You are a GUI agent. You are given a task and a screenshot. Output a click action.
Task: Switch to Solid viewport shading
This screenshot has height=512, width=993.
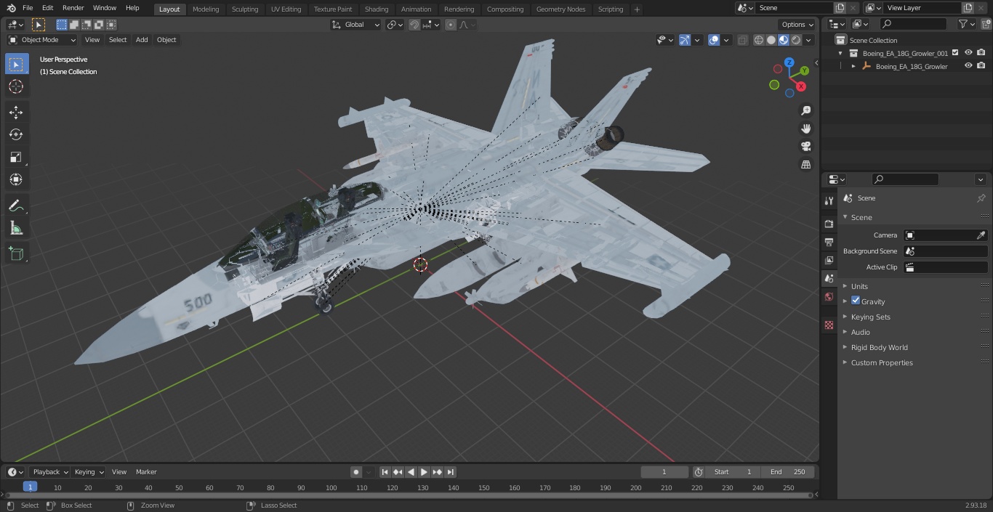pos(771,40)
